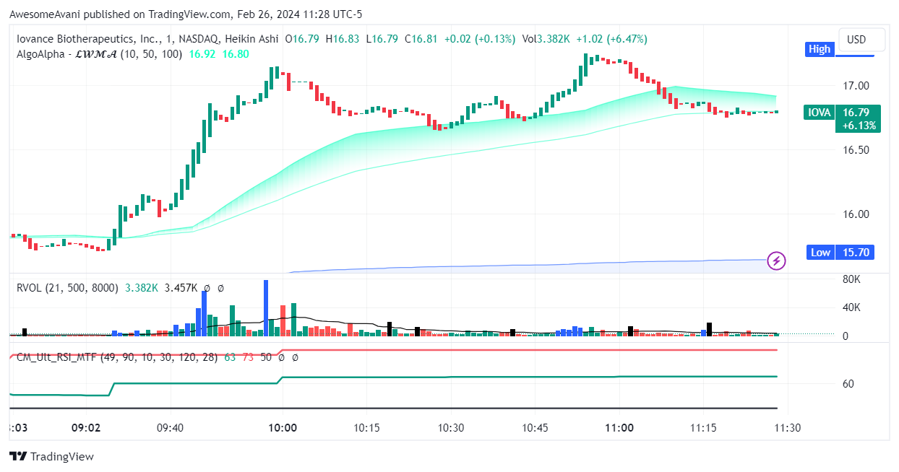
Task: Click the 40K volume axis label
Action: pyautogui.click(x=852, y=307)
